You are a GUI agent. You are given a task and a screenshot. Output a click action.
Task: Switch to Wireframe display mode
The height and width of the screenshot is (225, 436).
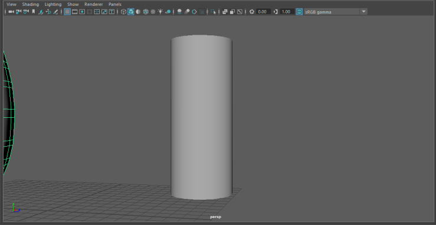(x=123, y=12)
